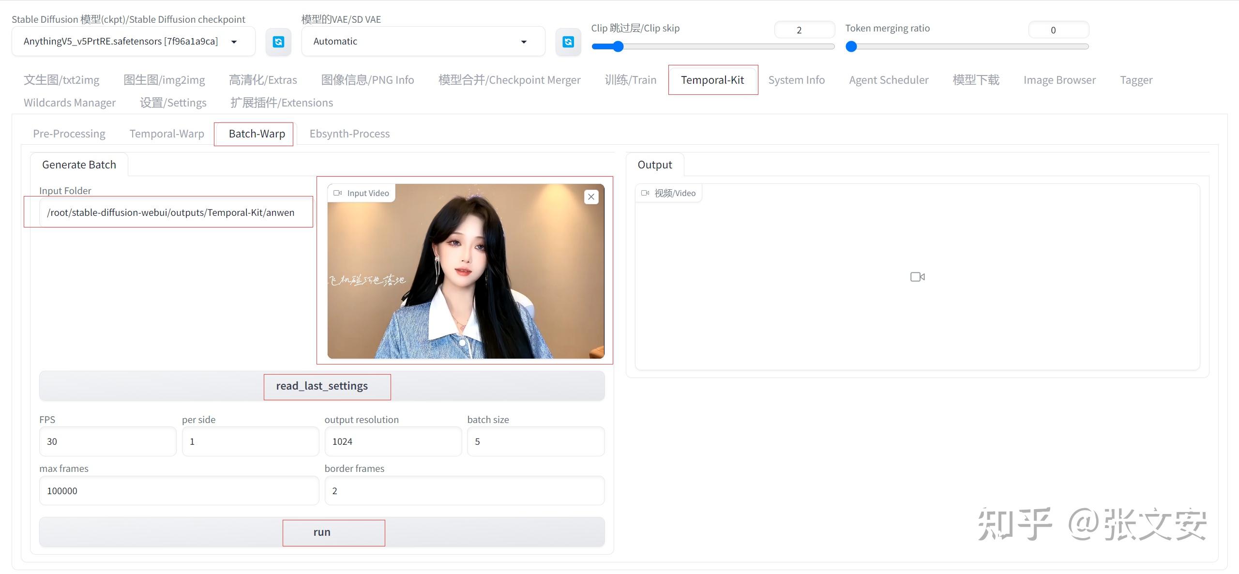This screenshot has height=574, width=1239.
Task: Go to the 图生图/img2img tab
Action: (164, 80)
